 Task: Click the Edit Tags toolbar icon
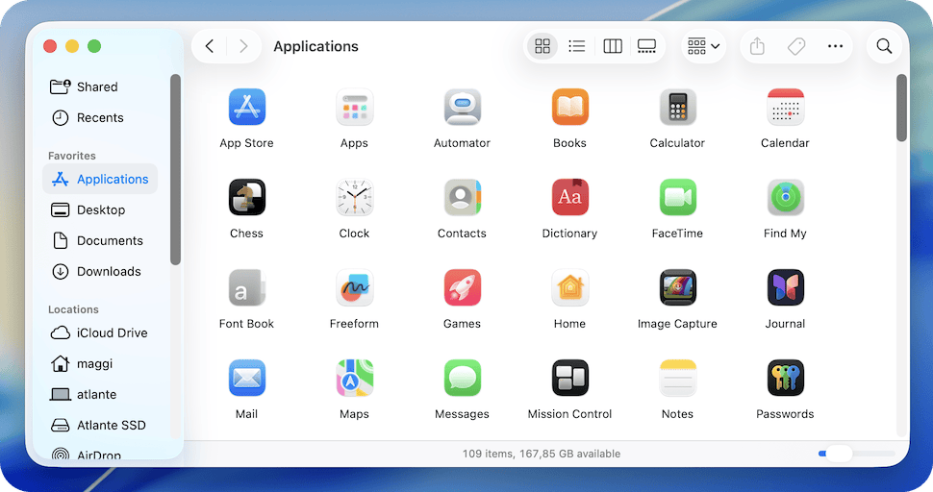pos(796,46)
